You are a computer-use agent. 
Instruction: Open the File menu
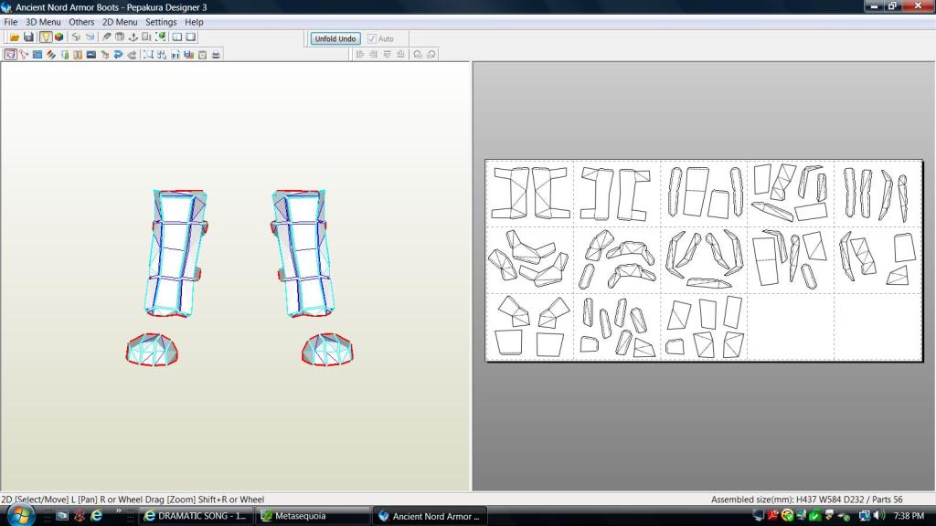click(x=11, y=22)
